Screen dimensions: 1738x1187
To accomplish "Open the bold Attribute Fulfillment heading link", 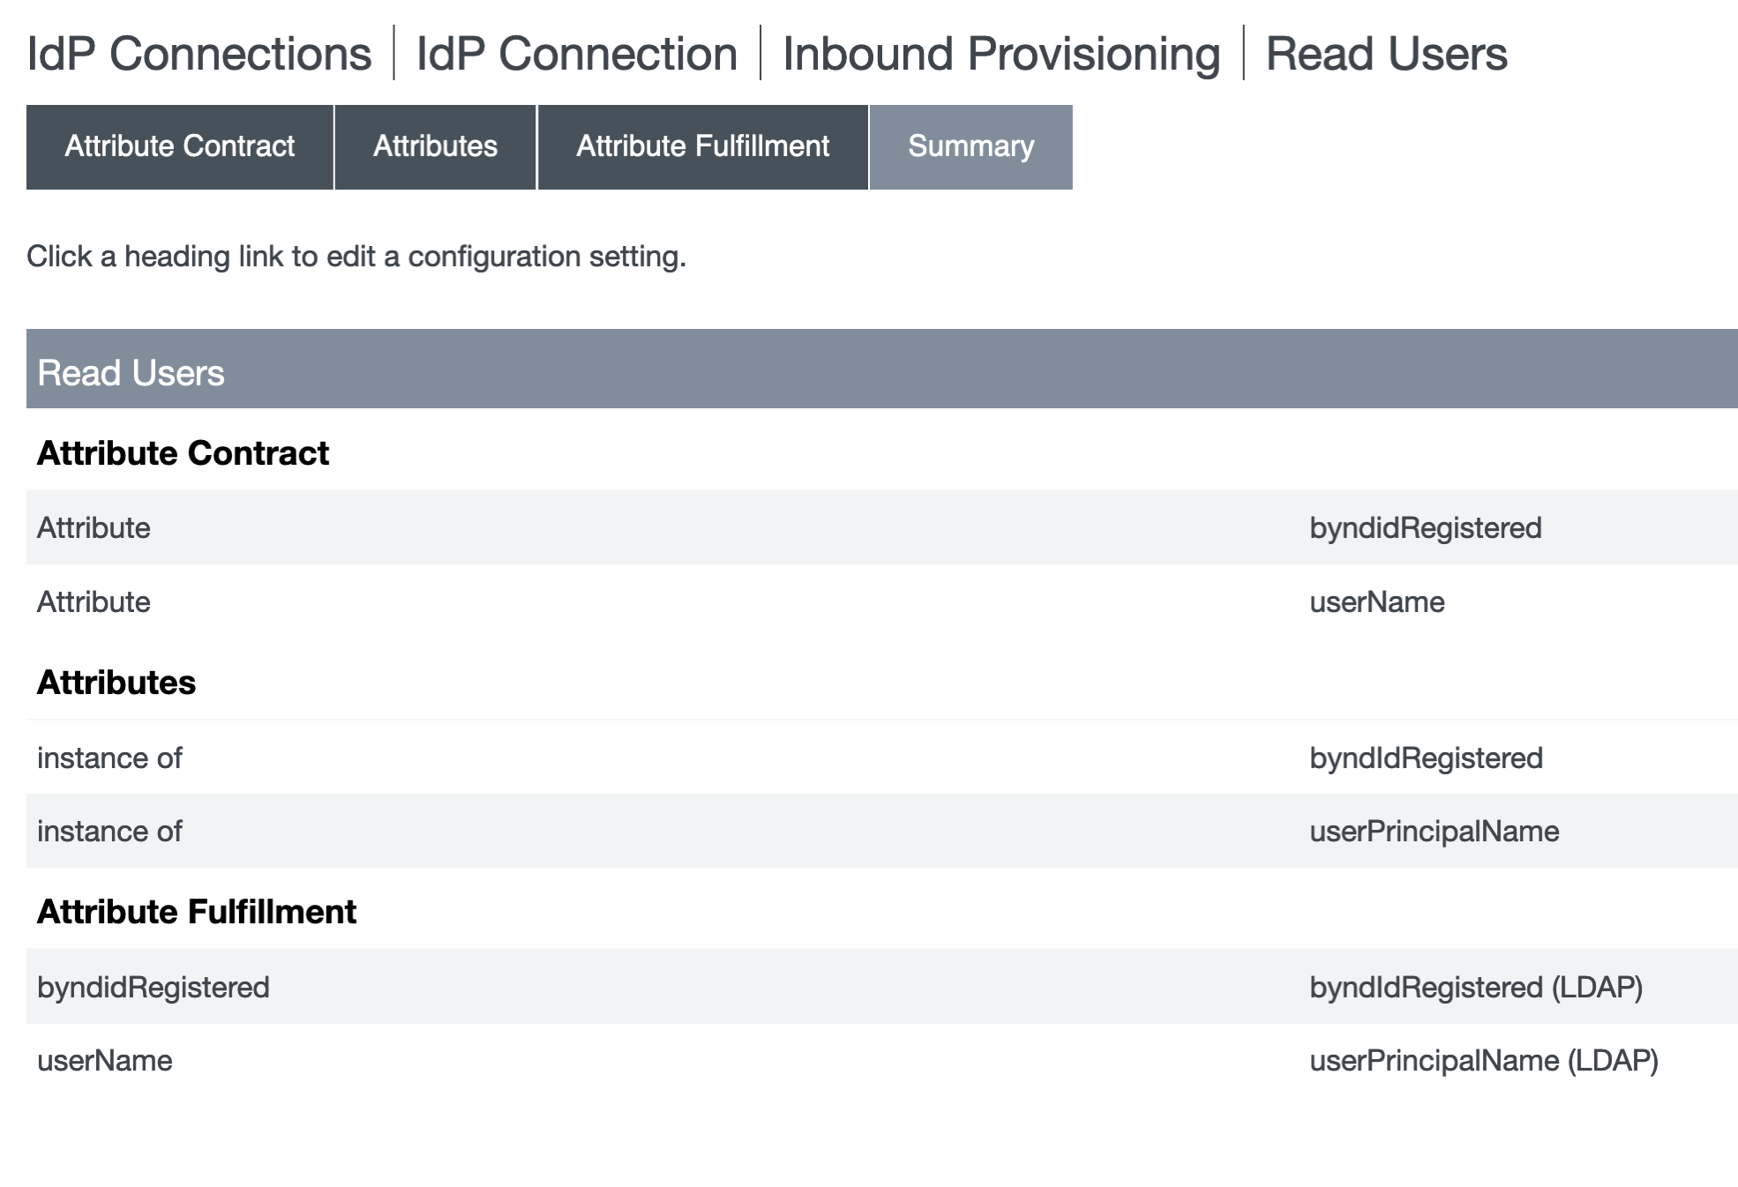I will point(197,912).
